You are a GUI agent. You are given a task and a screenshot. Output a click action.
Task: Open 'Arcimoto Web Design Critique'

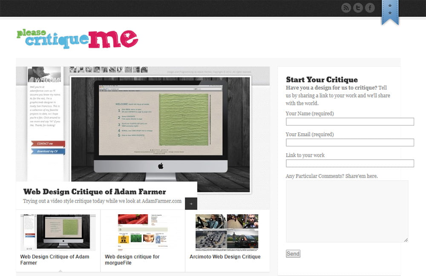(225, 256)
